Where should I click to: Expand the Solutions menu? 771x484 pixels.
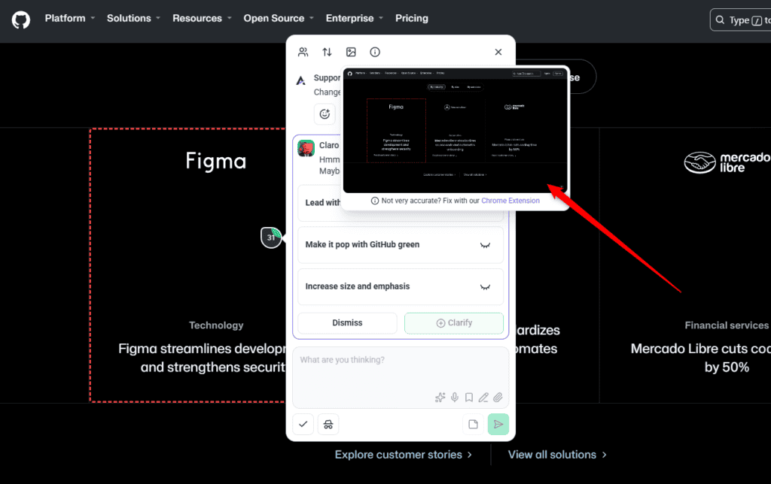133,18
